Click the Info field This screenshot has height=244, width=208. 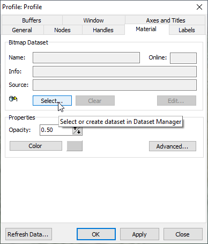click(x=115, y=71)
